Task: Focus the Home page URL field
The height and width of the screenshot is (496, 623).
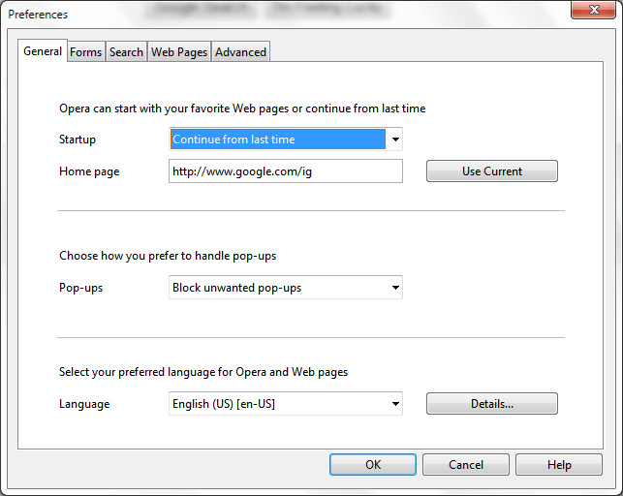Action: 285,171
